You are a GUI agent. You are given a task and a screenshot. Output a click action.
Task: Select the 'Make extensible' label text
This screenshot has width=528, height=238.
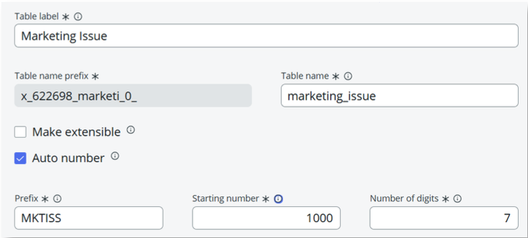(76, 132)
